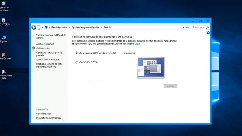
Task: Select the Pantalla breadcrumb
Action: coord(107,28)
